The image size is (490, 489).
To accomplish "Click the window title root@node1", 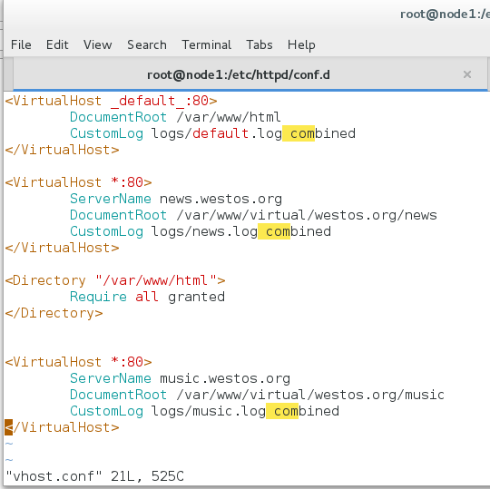I will (x=445, y=15).
